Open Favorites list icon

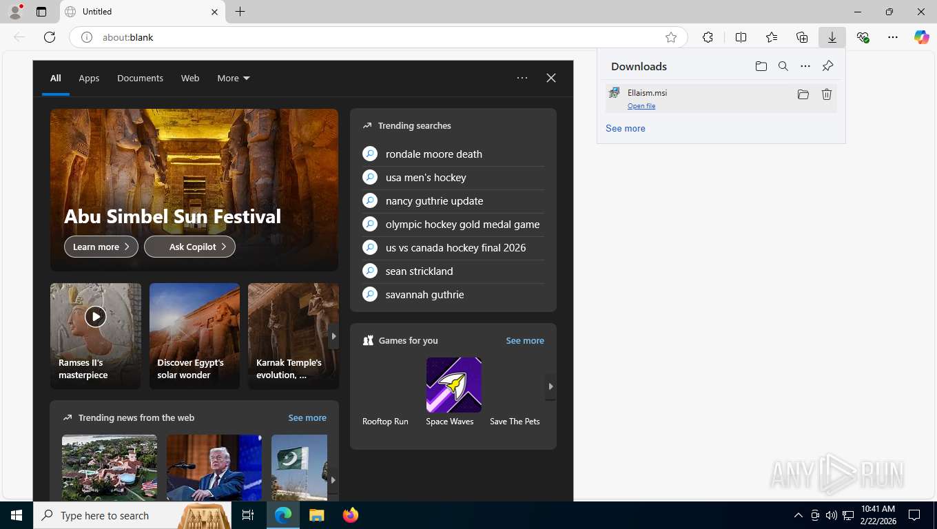click(772, 37)
